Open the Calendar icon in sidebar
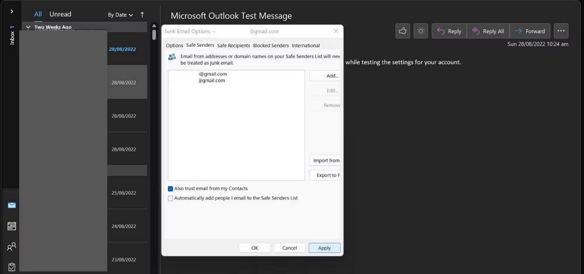The height and width of the screenshot is (274, 584). (x=12, y=226)
